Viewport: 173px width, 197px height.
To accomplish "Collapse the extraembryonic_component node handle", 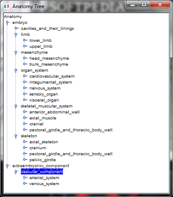I will pos(7,166).
